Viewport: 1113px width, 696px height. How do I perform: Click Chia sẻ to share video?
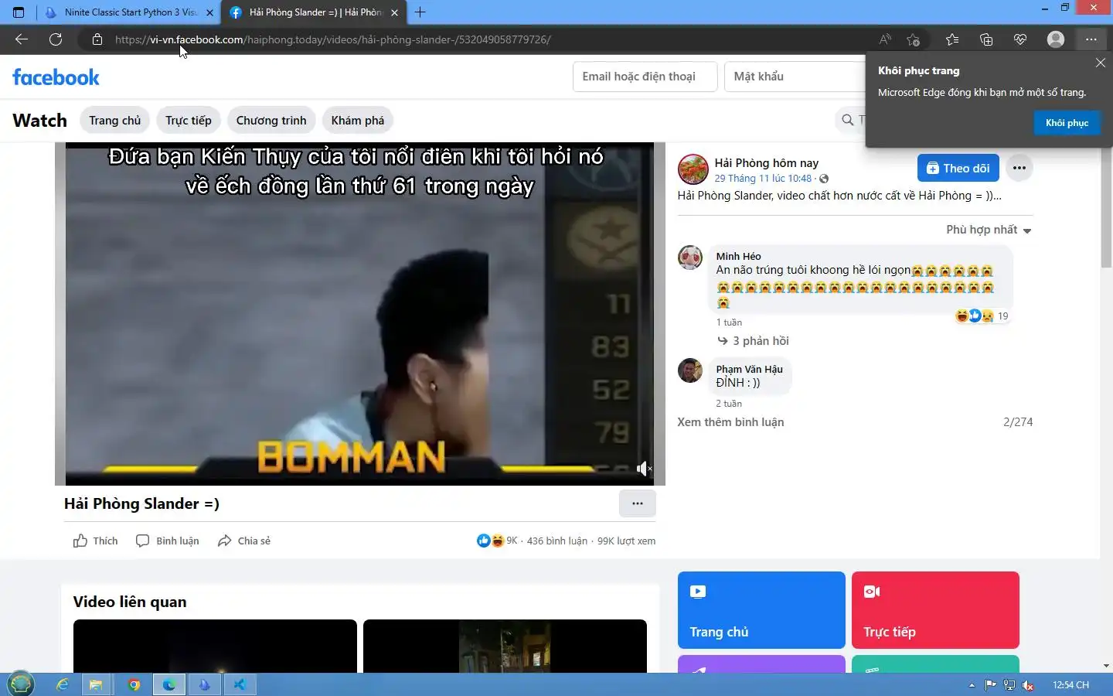tap(244, 541)
